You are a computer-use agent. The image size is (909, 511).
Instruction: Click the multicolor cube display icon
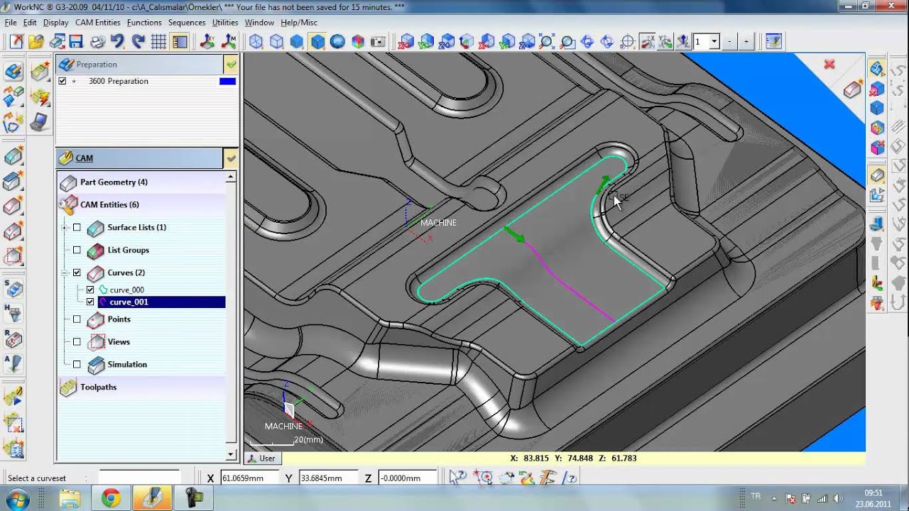point(359,42)
